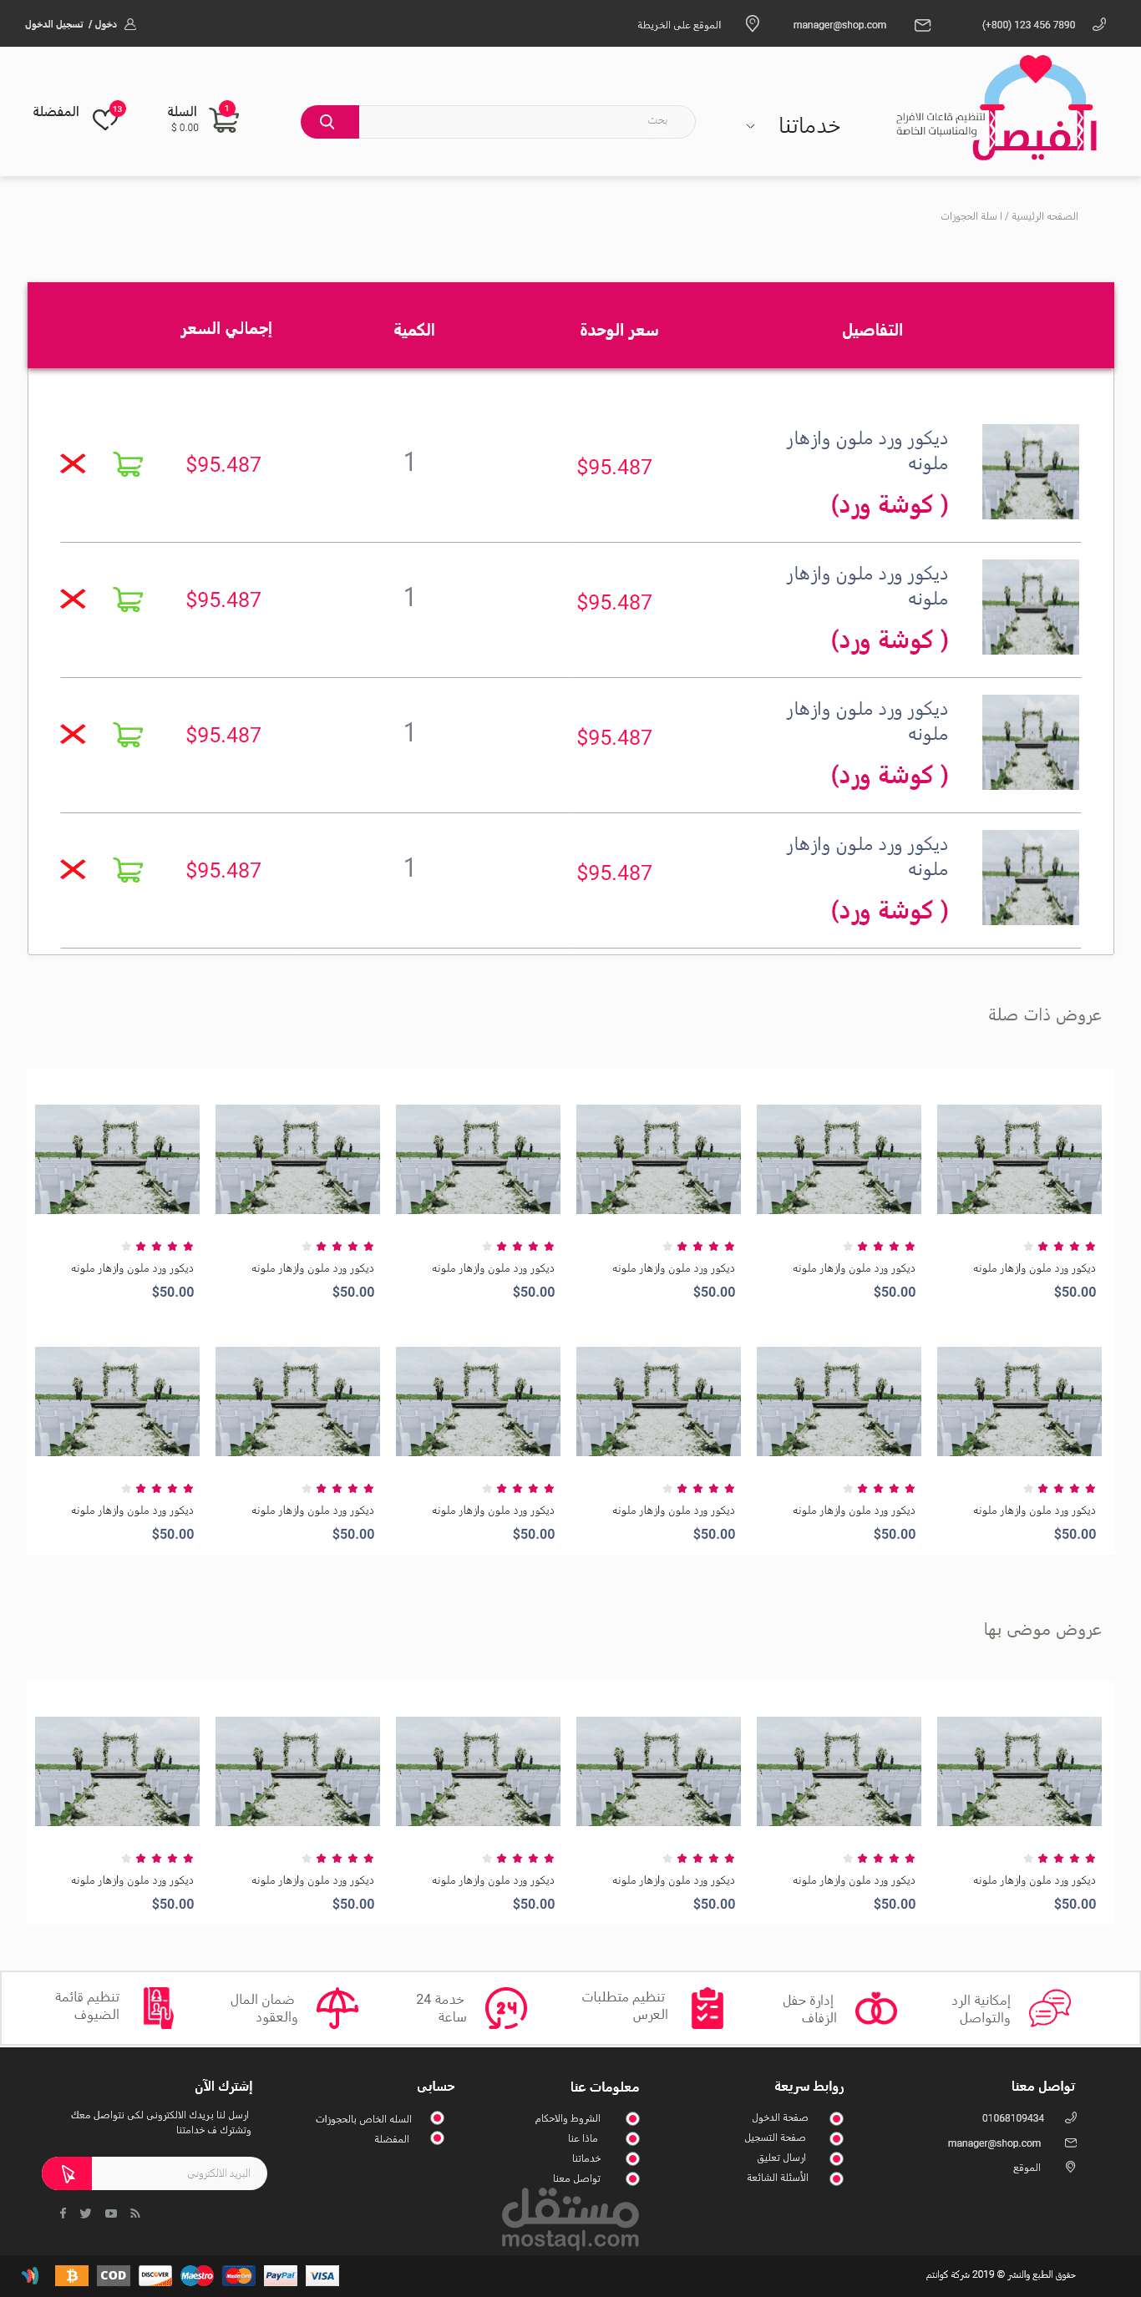Select radio bullet next to الشروط والاحكام
The width and height of the screenshot is (1141, 2297).
click(x=632, y=2117)
